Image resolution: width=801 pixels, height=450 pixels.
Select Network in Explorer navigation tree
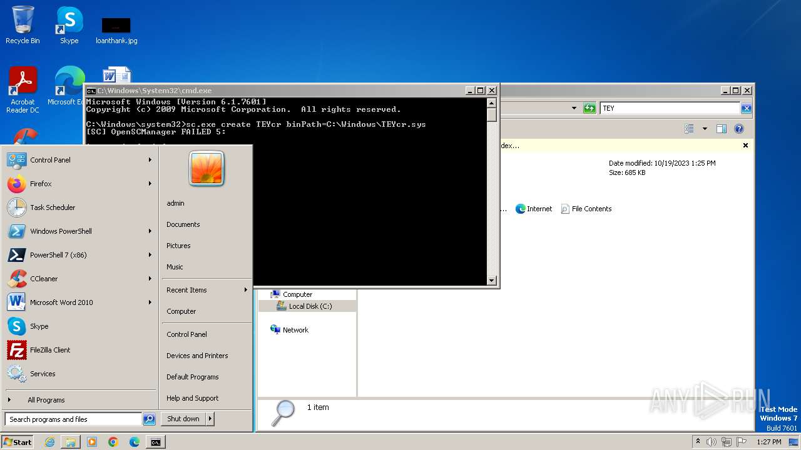295,330
